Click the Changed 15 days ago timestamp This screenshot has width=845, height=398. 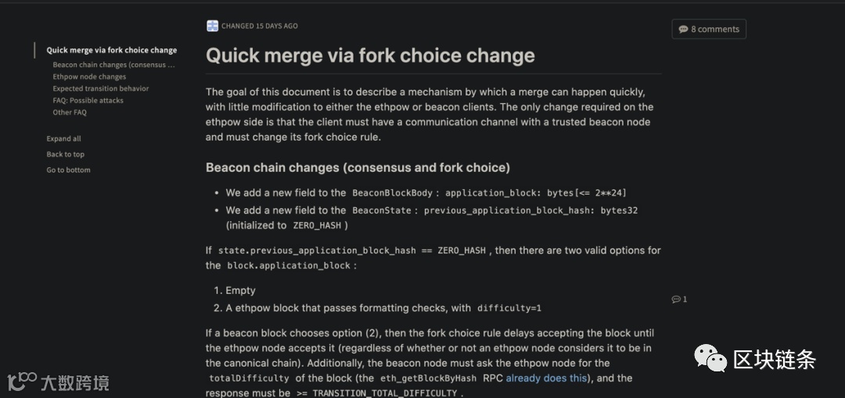point(259,26)
